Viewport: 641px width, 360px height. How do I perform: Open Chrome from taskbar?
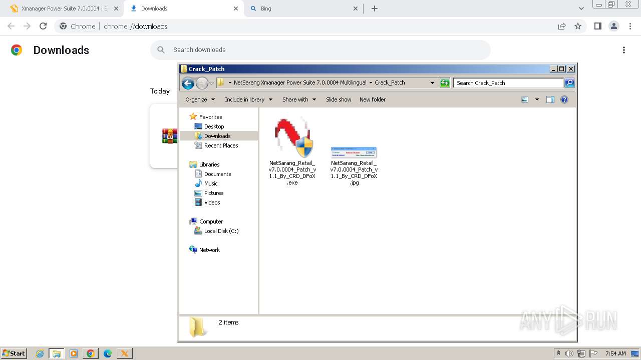click(x=91, y=353)
